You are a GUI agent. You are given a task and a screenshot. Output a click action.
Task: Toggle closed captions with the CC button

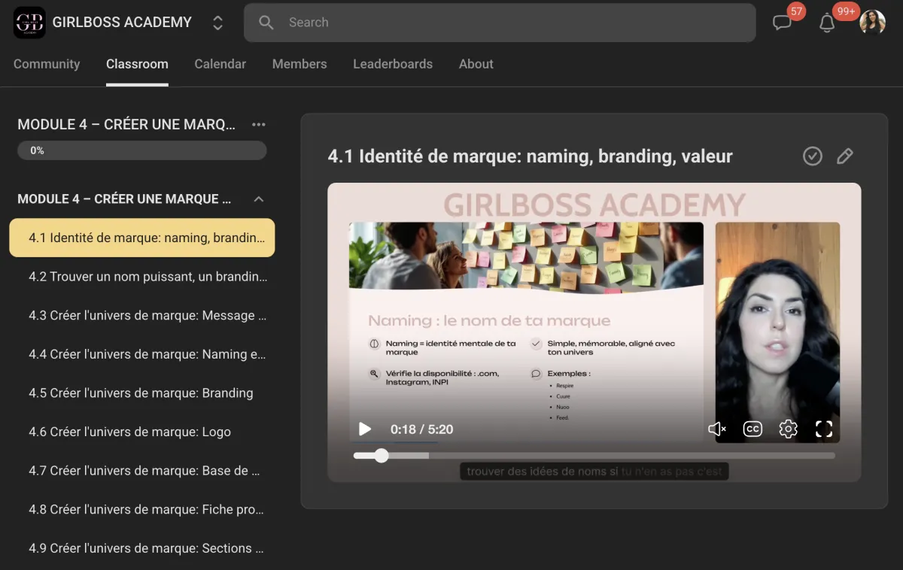point(752,429)
